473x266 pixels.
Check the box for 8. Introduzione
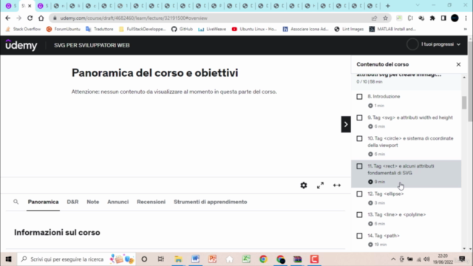[x=359, y=97]
